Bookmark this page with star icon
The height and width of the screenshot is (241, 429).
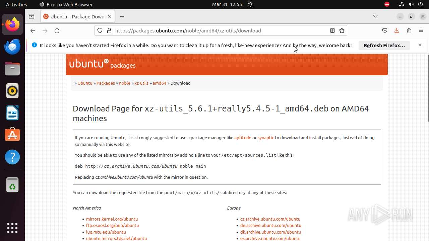click(342, 30)
